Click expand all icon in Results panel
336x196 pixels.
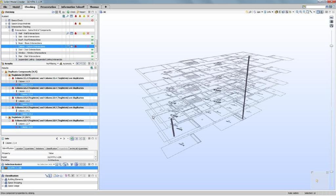click(77, 64)
